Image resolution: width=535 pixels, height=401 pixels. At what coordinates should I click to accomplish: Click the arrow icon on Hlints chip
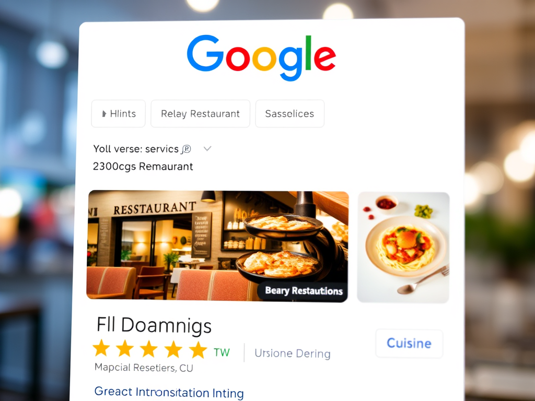(104, 113)
